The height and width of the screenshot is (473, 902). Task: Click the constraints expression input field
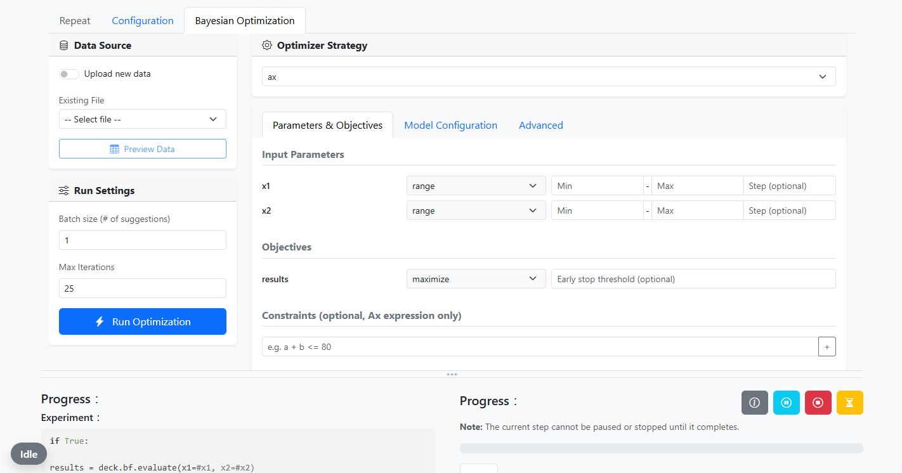pyautogui.click(x=540, y=347)
